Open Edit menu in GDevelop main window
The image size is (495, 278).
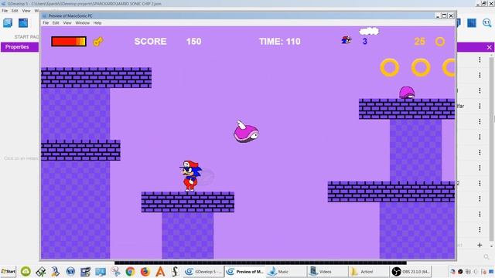(15, 11)
